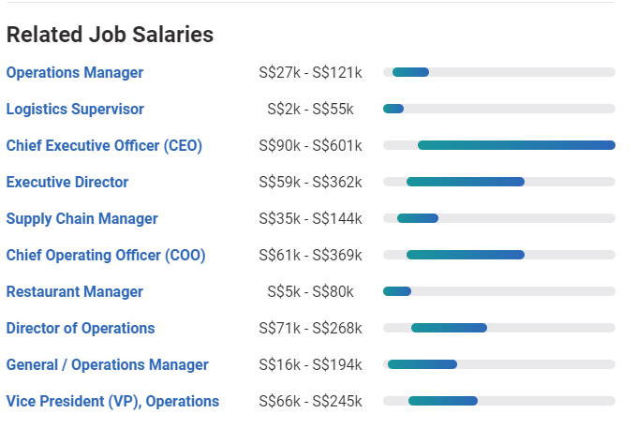
Task: Click the Chief Executive Officer (CEO) link
Action: 104,145
